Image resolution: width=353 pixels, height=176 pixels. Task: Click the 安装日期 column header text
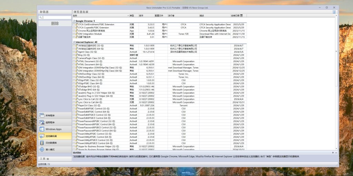[x=235, y=16]
